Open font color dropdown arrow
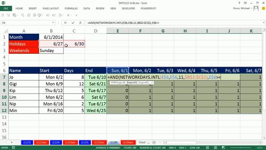Screen dimensions: 266x150 click(x=71, y=15)
